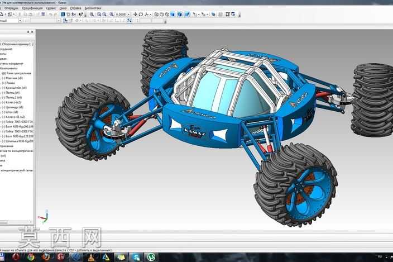Select Кронштейн (x4) tree component

coord(15,88)
